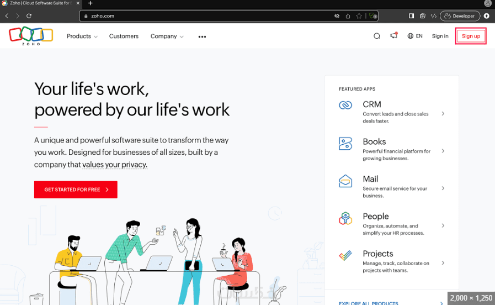Close the Zoho browser tab
Image resolution: width=495 pixels, height=305 pixels.
78,3
